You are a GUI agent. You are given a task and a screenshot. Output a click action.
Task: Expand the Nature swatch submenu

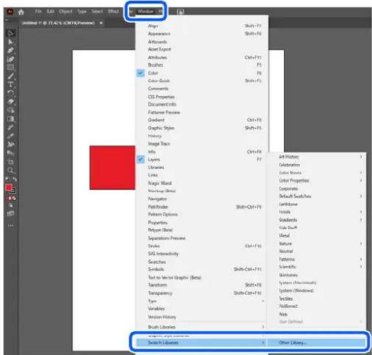pyautogui.click(x=317, y=243)
